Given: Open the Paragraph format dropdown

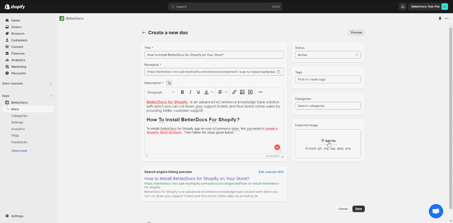Looking at the screenshot, I should click(161, 92).
